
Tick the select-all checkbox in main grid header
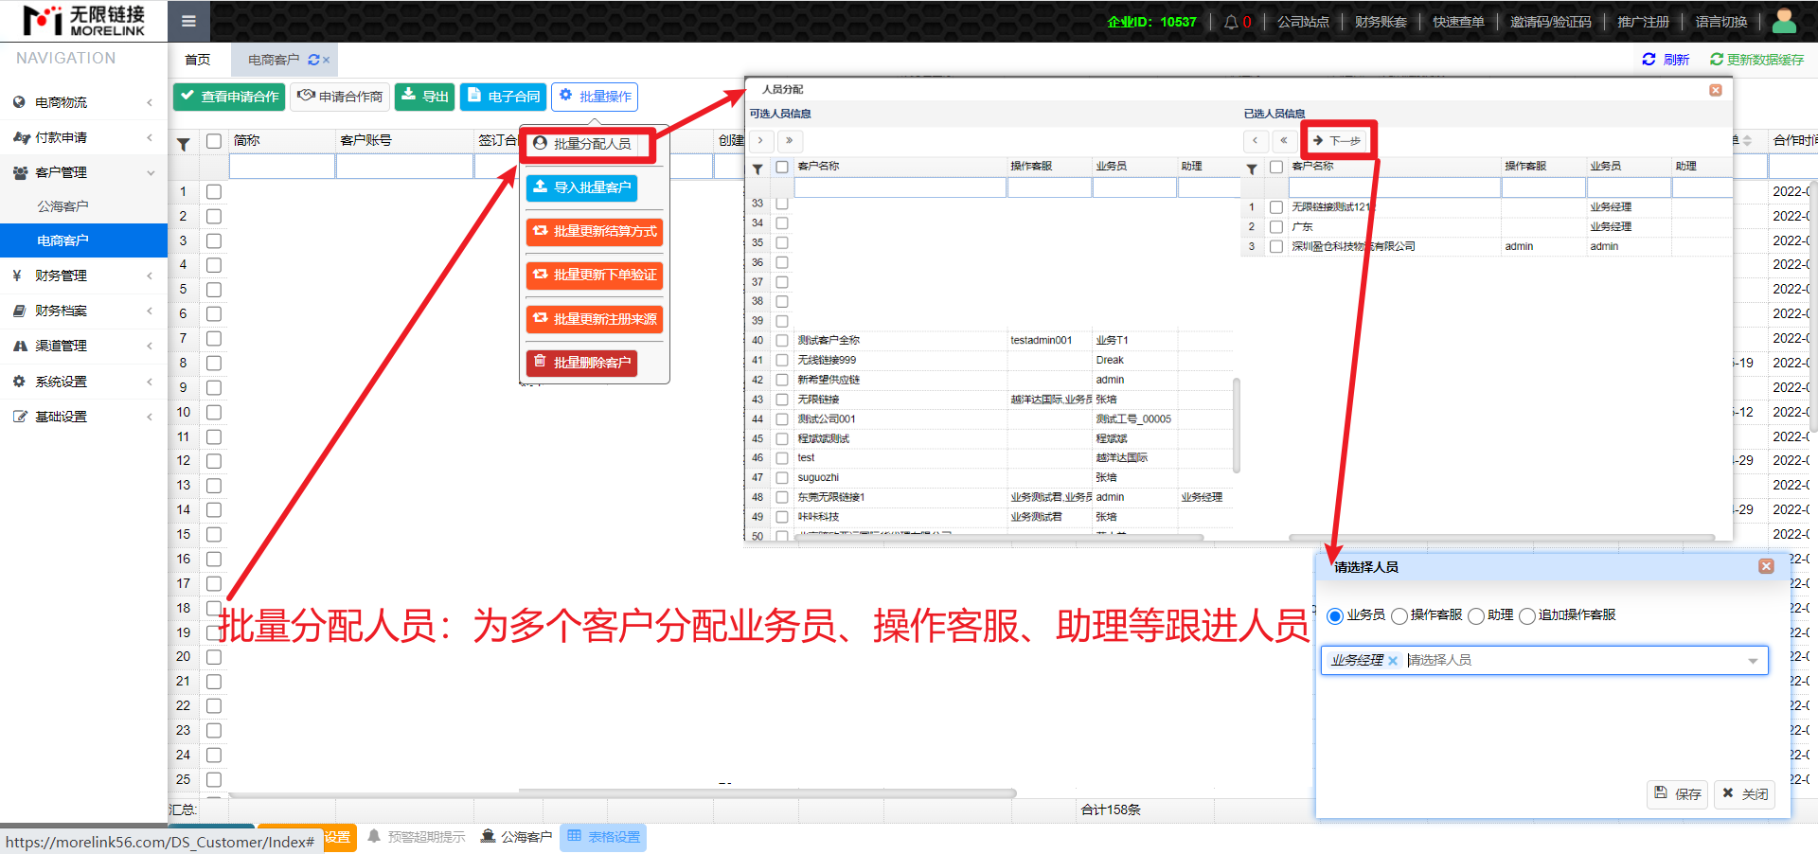(214, 141)
